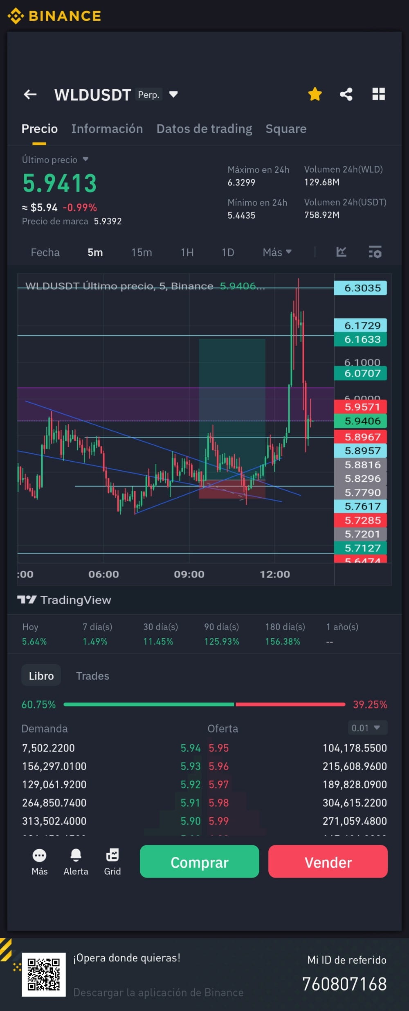Click the Binance logo
409x1011 pixels.
click(x=54, y=16)
